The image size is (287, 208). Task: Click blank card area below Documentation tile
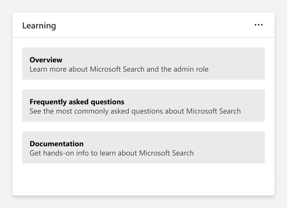[x=143, y=180]
